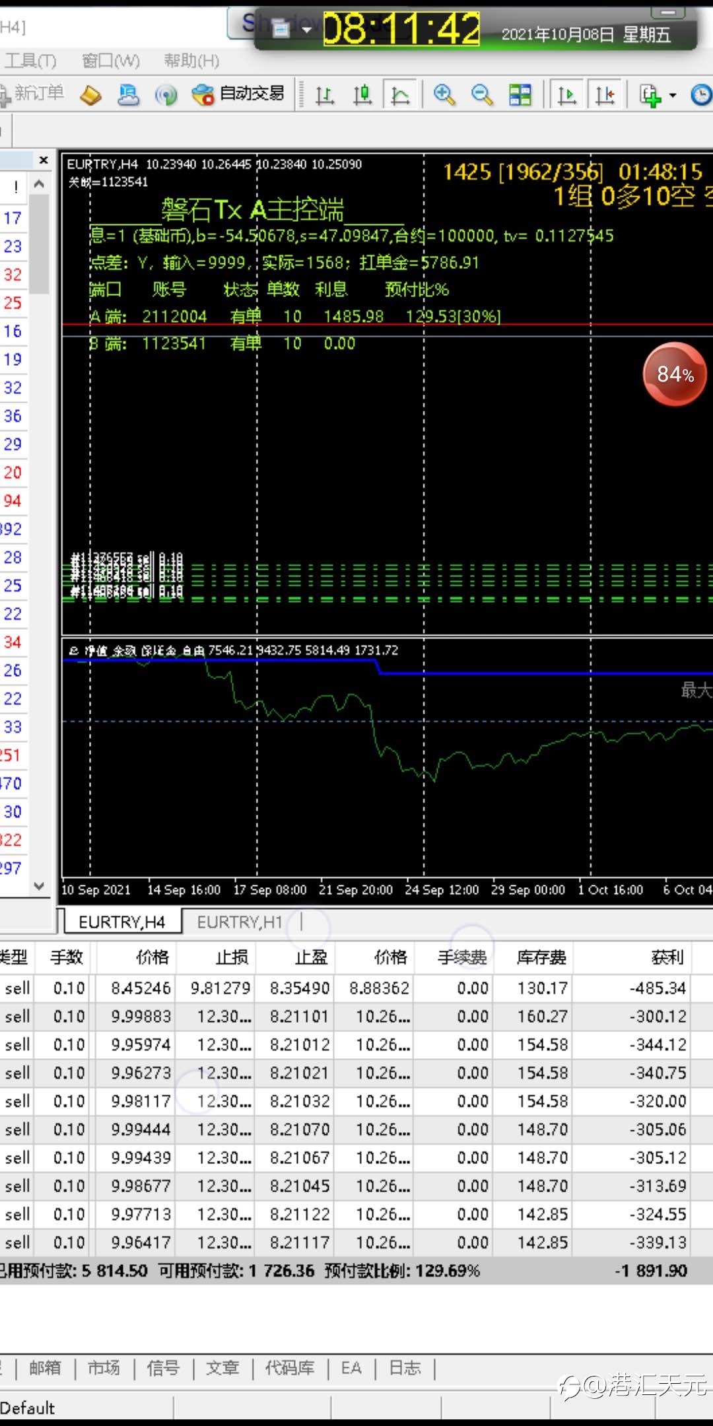713x1426 pixels.
Task: Select the EURTRY,H1 chart tab
Action: click(x=239, y=922)
